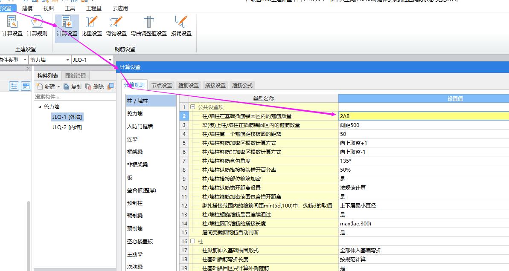Select 人防门框墙 category

[151, 127]
